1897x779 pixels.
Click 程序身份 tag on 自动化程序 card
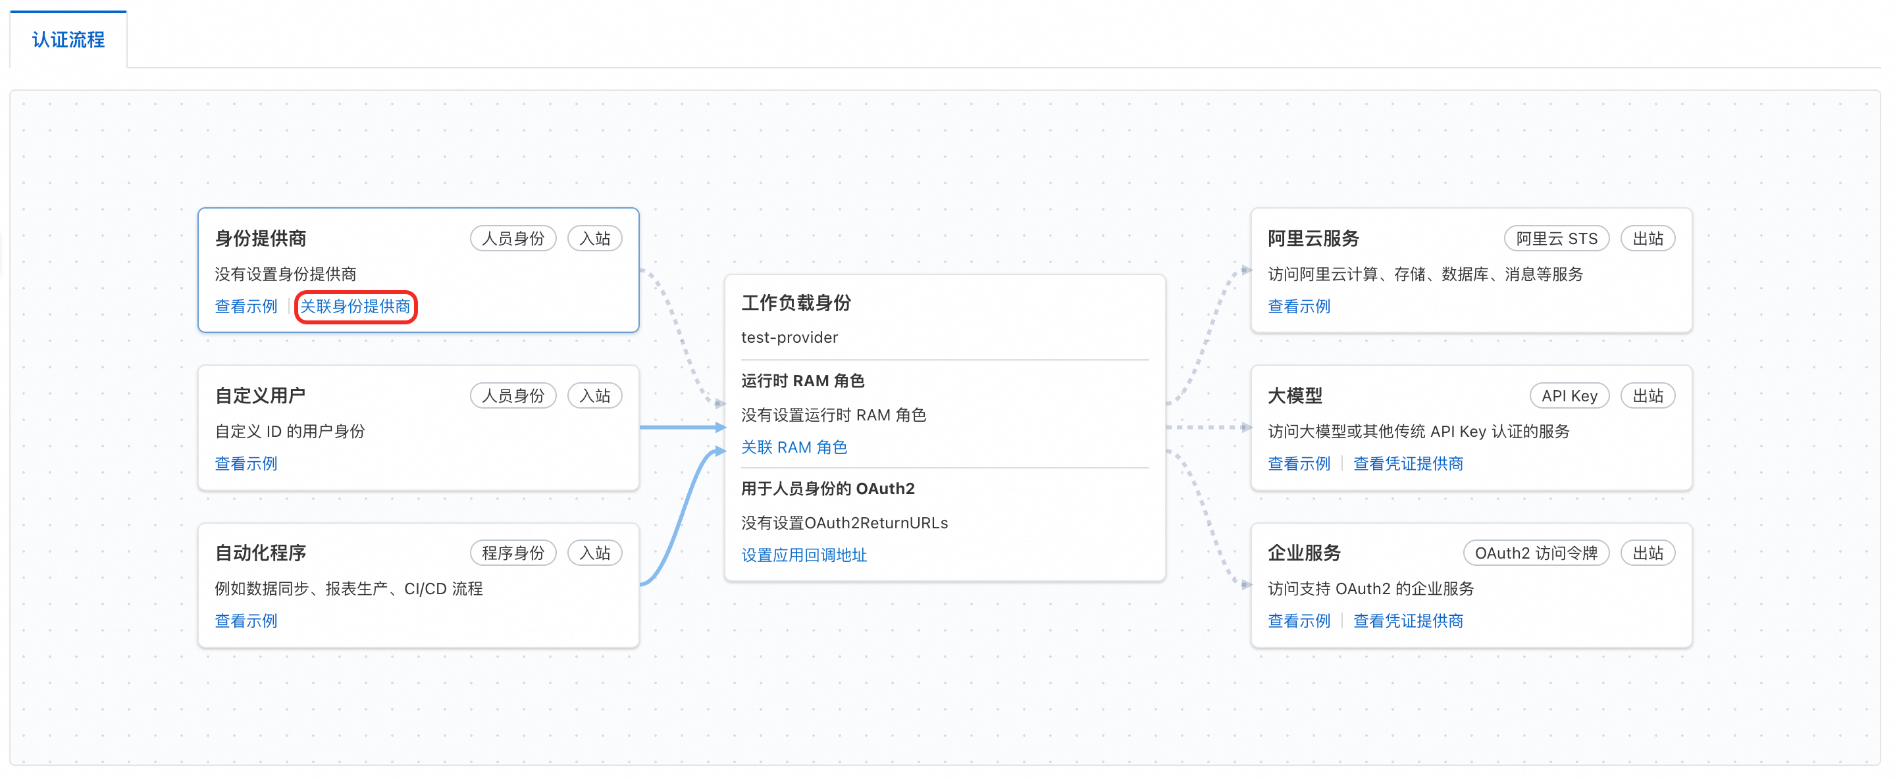[513, 553]
